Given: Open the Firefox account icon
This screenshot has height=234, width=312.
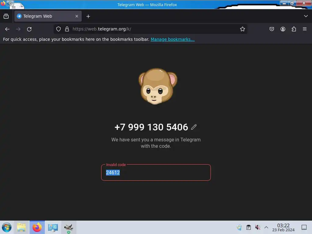Looking at the screenshot, I should click(283, 29).
